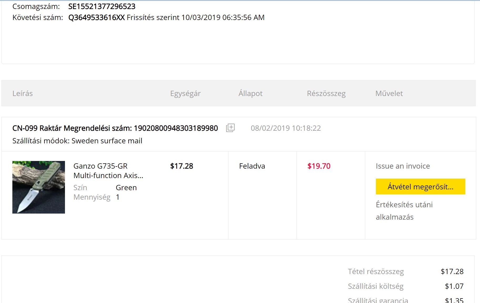Screen dimensions: 480x303
Task: Click the Sweden surface mail shipping method
Action: coord(107,141)
